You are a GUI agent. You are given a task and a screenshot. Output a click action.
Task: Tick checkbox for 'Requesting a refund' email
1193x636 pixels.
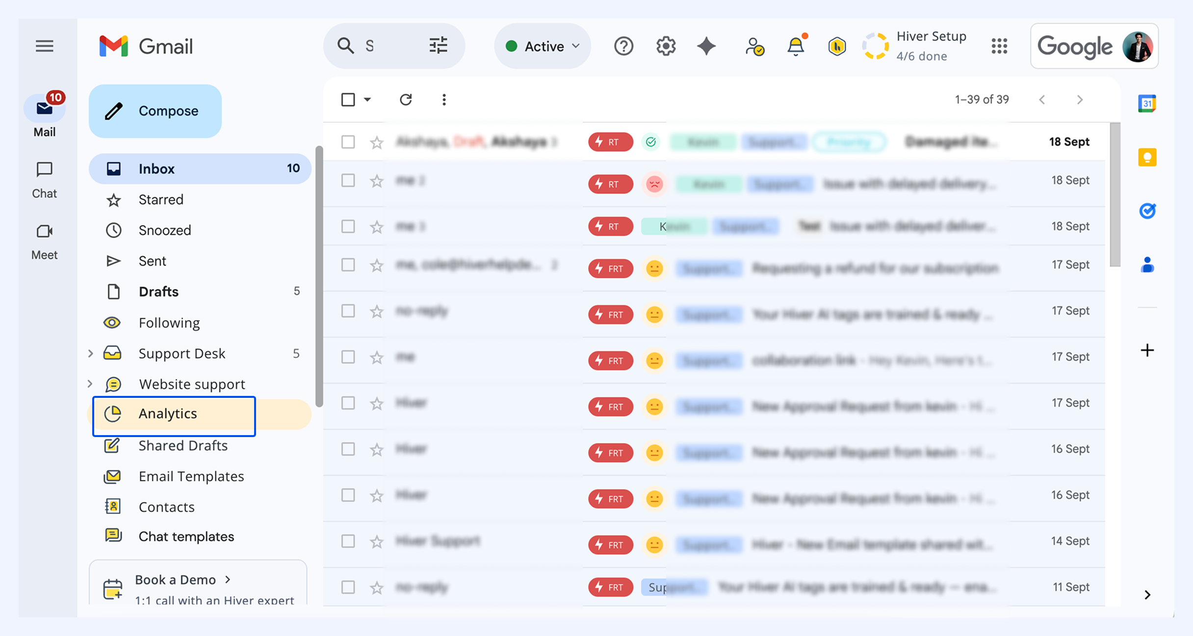point(348,265)
